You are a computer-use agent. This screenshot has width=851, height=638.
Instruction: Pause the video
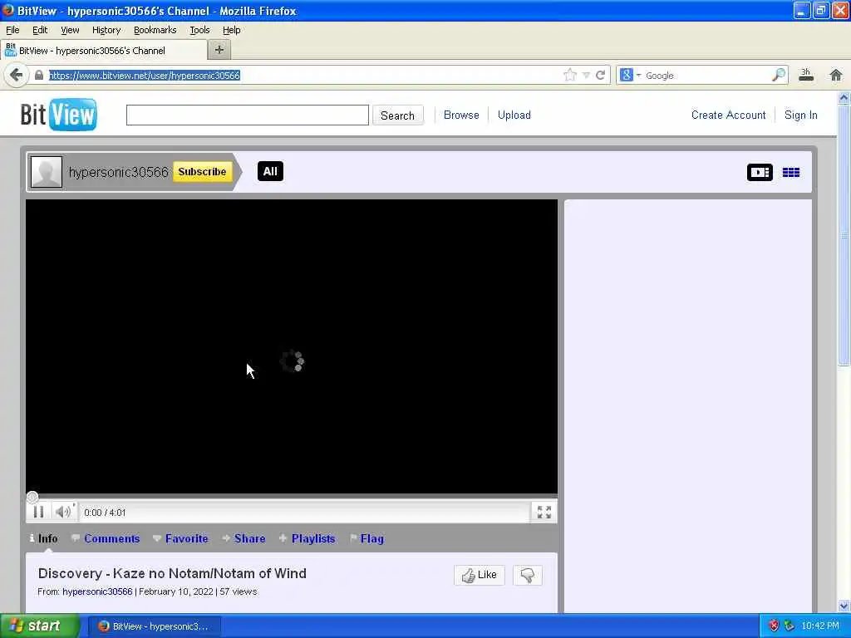(x=38, y=512)
